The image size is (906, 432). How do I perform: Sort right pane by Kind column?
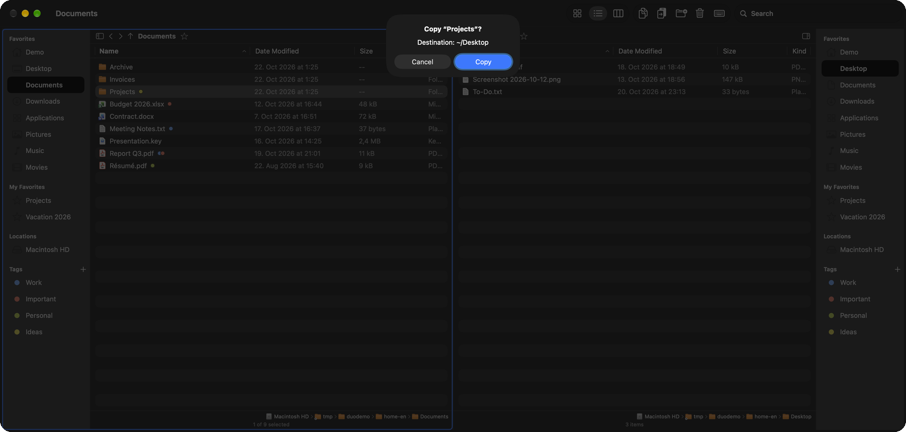(799, 51)
